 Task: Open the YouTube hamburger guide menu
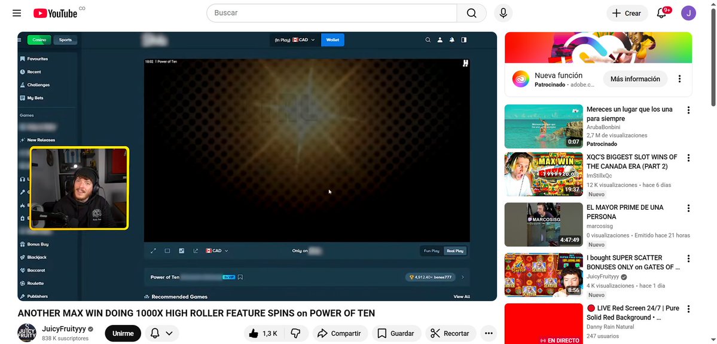coord(17,13)
